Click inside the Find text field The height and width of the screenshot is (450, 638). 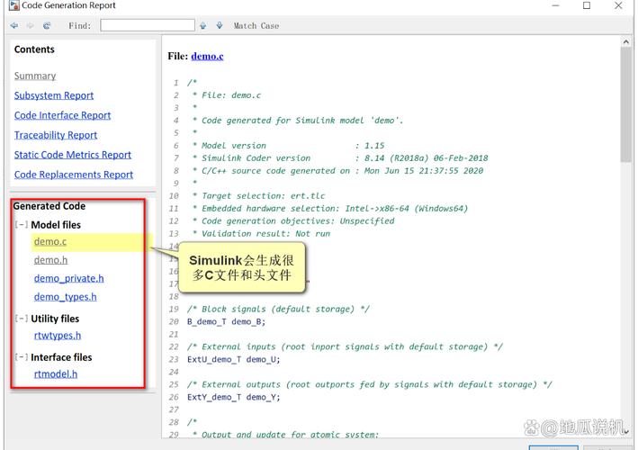[x=147, y=26]
